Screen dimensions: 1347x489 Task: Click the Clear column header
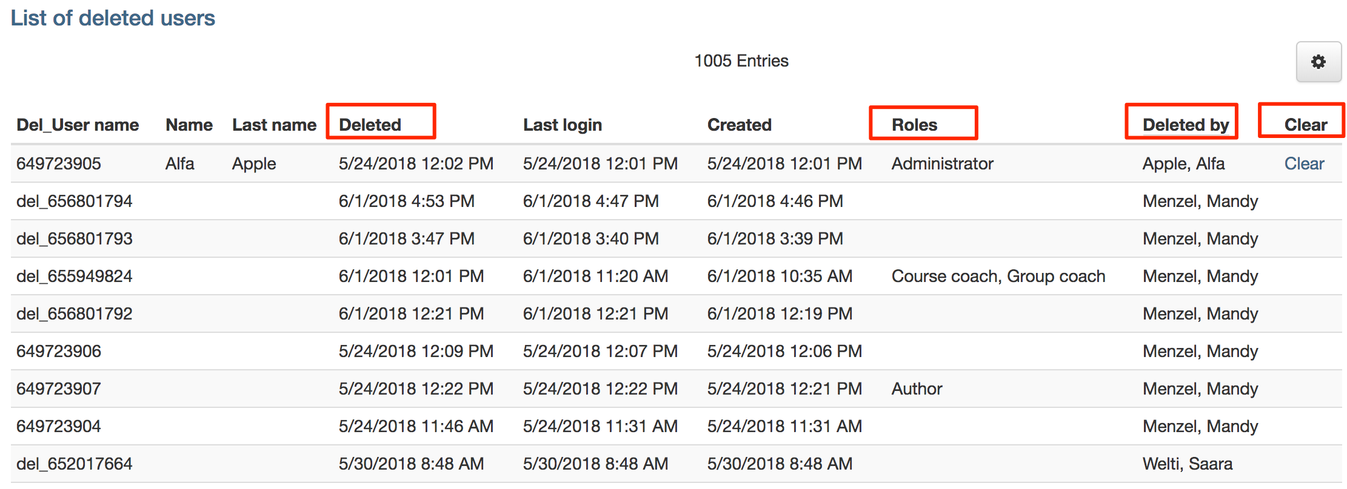[1306, 125]
